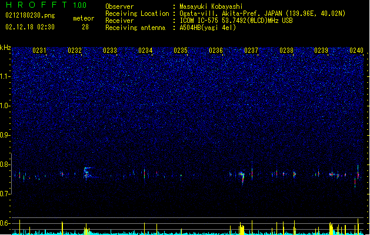
Task: Click the 0235 time marker
Action: tap(181, 51)
